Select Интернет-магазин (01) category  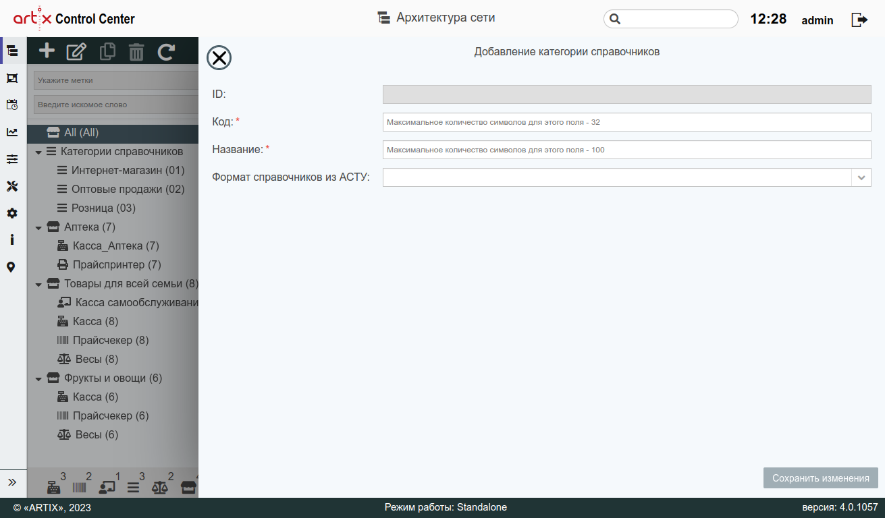pyautogui.click(x=128, y=171)
